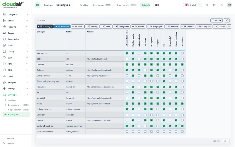235x147 pixels.
Task: Open the MM user avatar menu
Action: [x=229, y=5]
